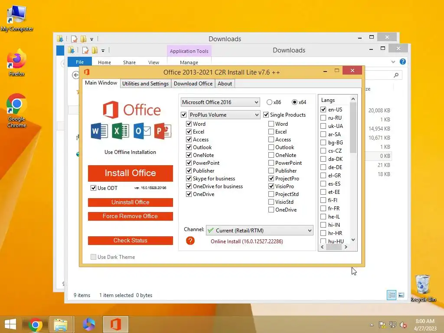This screenshot has width=444, height=333.
Task: Click the Outlook application icon under Office logo
Action: pyautogui.click(x=142, y=131)
